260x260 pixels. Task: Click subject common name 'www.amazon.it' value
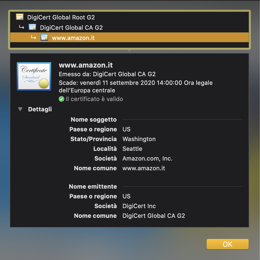(143, 168)
